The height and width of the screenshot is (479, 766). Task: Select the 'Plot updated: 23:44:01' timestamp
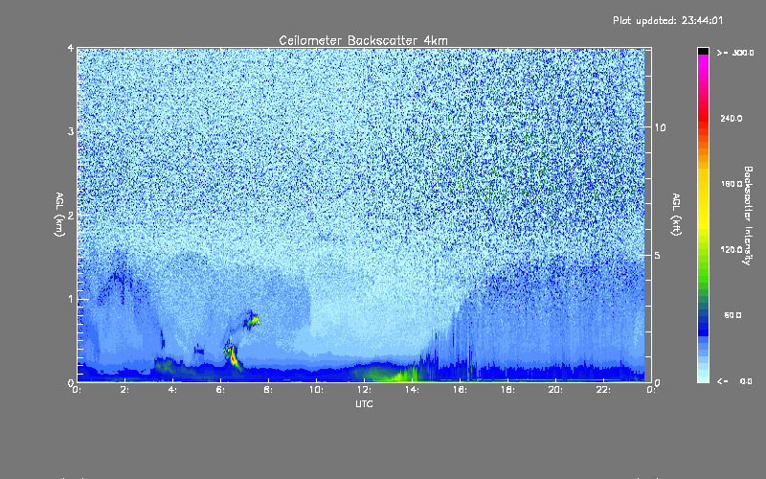667,20
